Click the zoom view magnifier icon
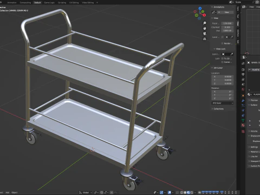This screenshot has height=195, width=260. pyautogui.click(x=205, y=23)
